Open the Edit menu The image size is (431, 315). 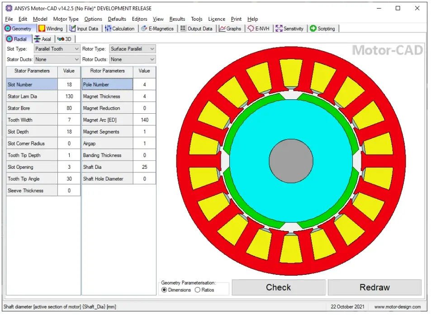[23, 19]
